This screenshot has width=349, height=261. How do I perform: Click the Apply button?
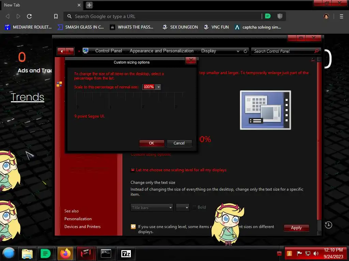296,228
